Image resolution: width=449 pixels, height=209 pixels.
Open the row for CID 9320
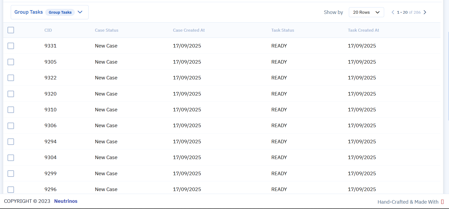[x=51, y=94]
